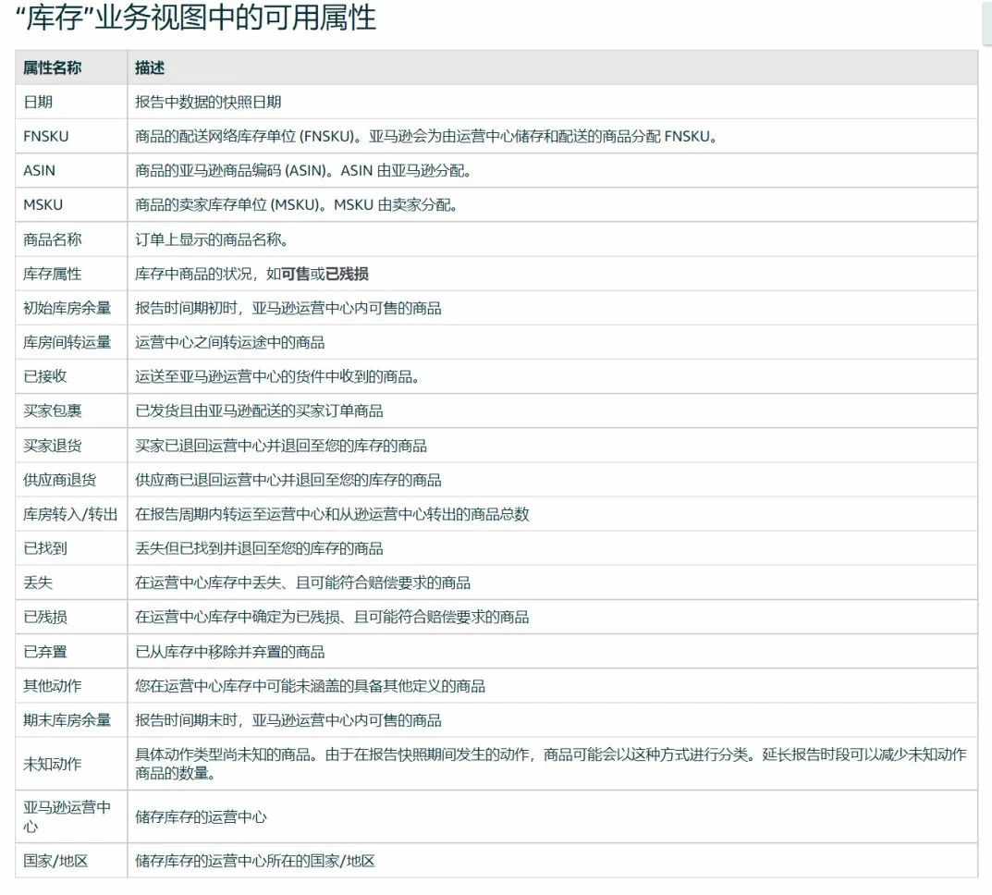Click bold word 可售 in 库存属性 description
The image size is (992, 895).
[x=296, y=274]
